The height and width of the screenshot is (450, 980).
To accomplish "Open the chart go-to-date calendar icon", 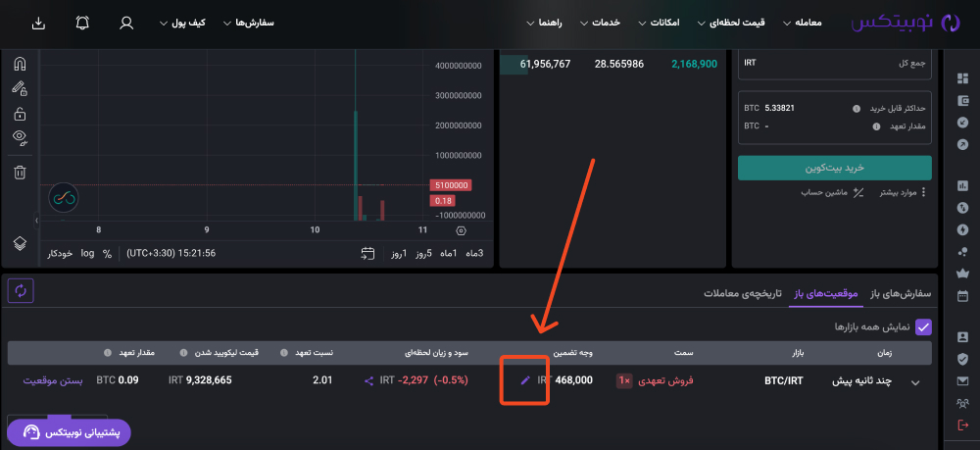I will [x=367, y=253].
